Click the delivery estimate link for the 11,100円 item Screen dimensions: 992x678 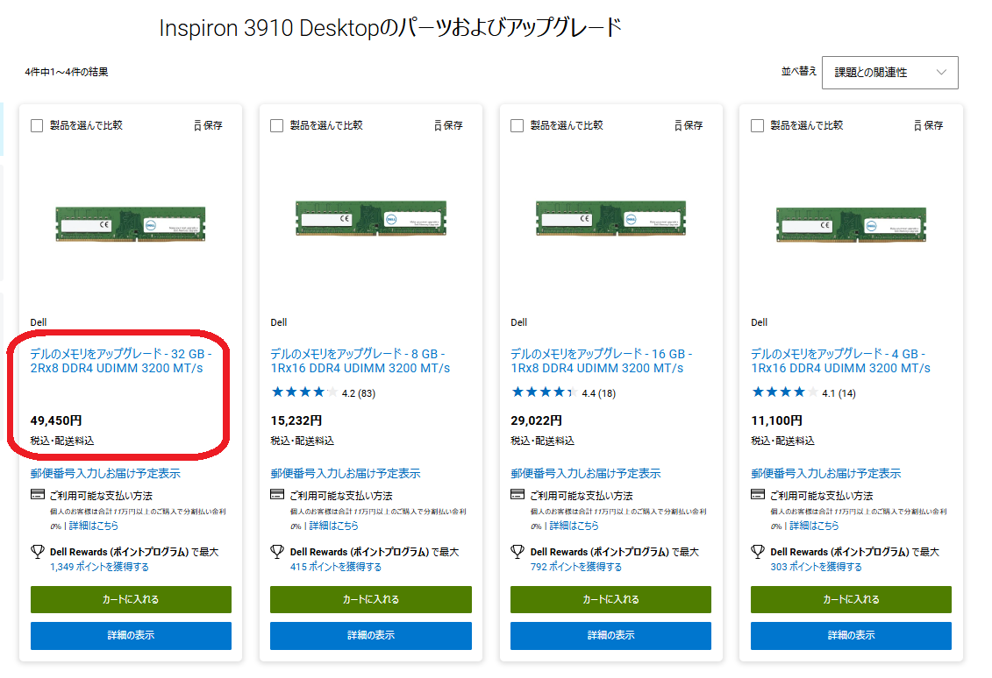(x=826, y=473)
